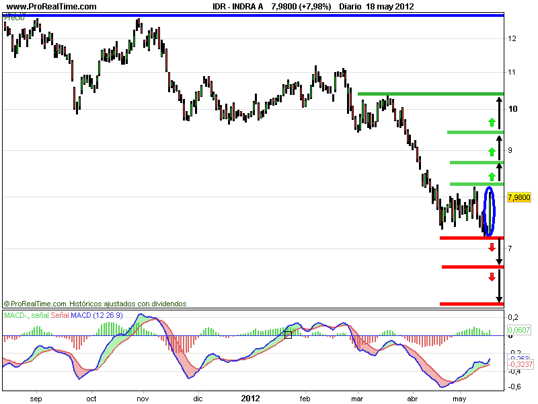The width and height of the screenshot is (538, 404).
Task: Click the bottommost red down arrow
Action: (492, 277)
